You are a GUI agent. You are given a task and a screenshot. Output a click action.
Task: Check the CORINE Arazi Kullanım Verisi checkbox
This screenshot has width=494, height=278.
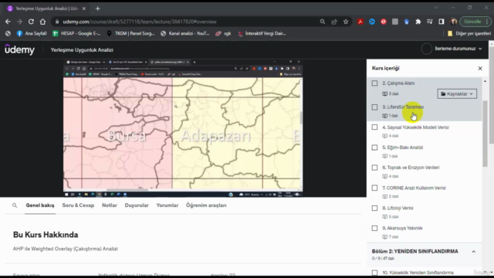(374, 188)
